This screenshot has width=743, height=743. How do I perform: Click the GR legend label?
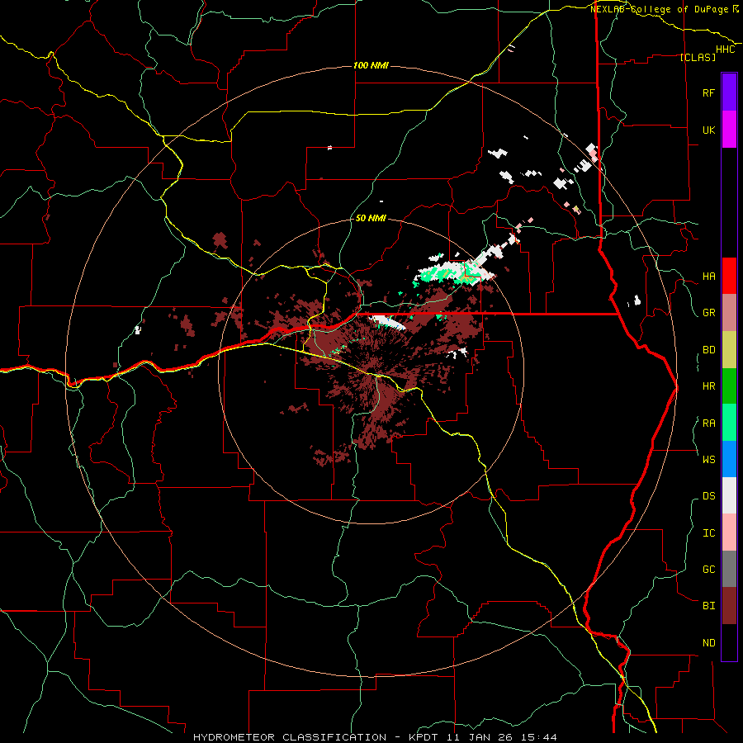(709, 313)
